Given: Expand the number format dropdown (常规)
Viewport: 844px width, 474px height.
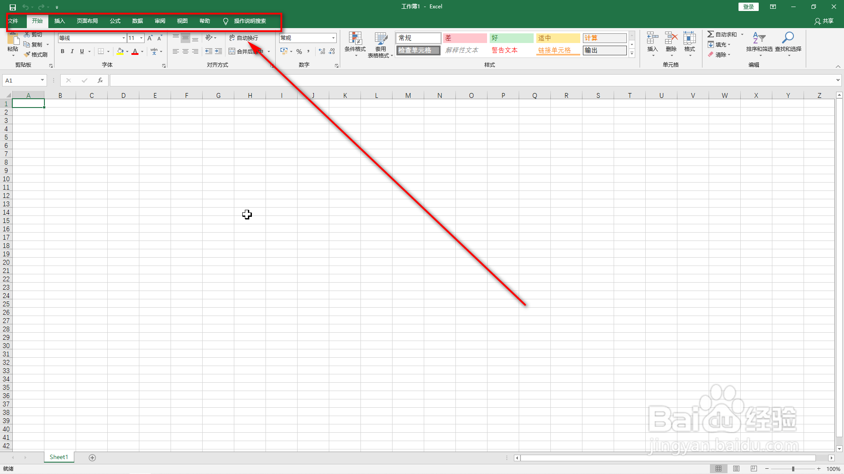Looking at the screenshot, I should pyautogui.click(x=333, y=38).
